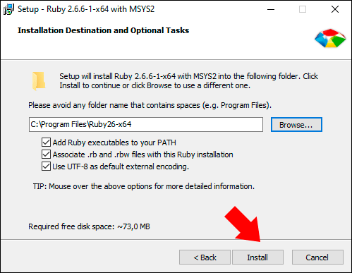Click the red arrow pointing at Install

pos(245,224)
